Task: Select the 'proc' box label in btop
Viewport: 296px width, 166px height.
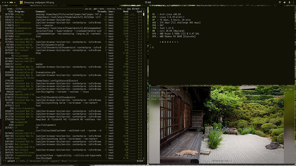Action: coord(9,9)
